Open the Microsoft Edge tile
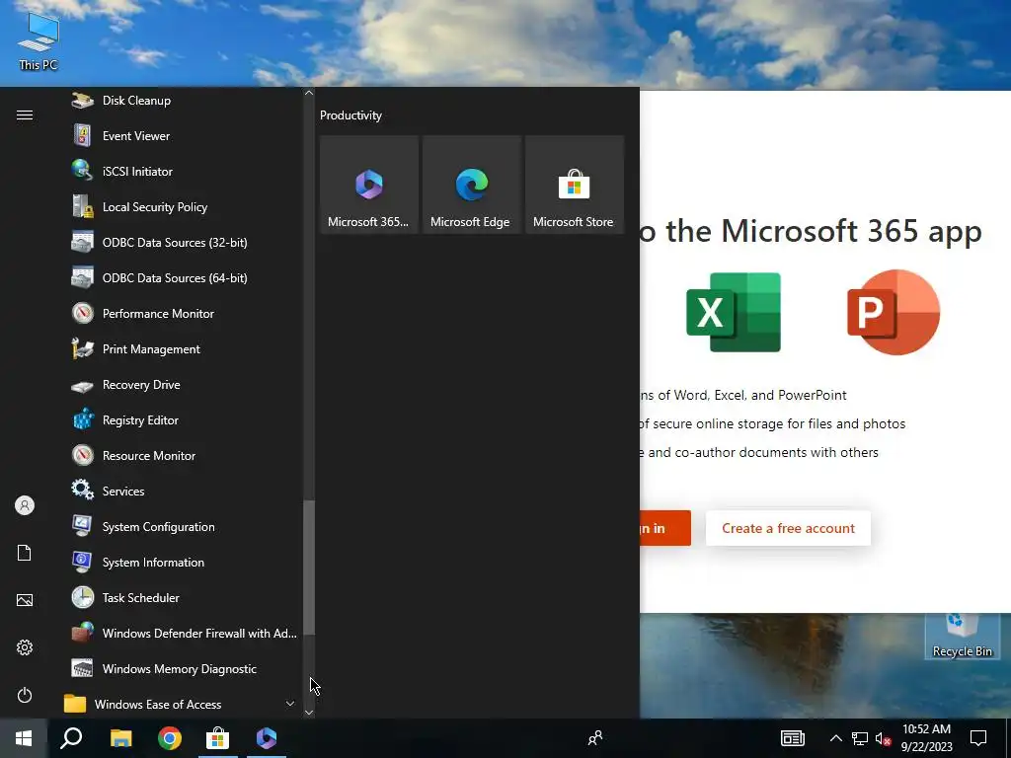This screenshot has height=758, width=1011. point(471,185)
